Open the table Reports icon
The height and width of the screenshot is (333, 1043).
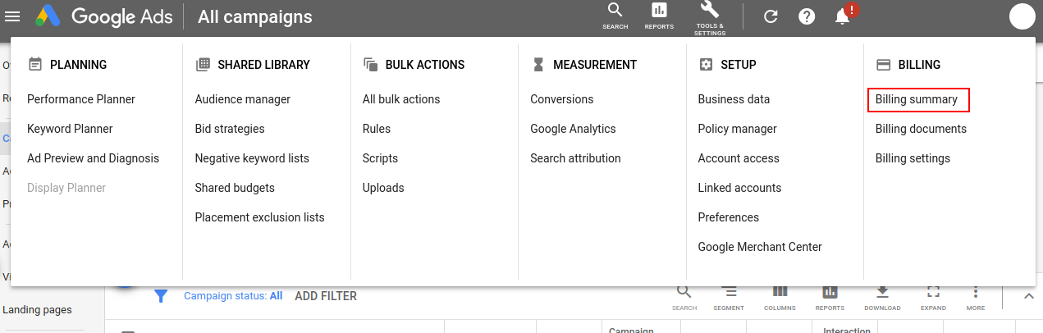point(830,299)
